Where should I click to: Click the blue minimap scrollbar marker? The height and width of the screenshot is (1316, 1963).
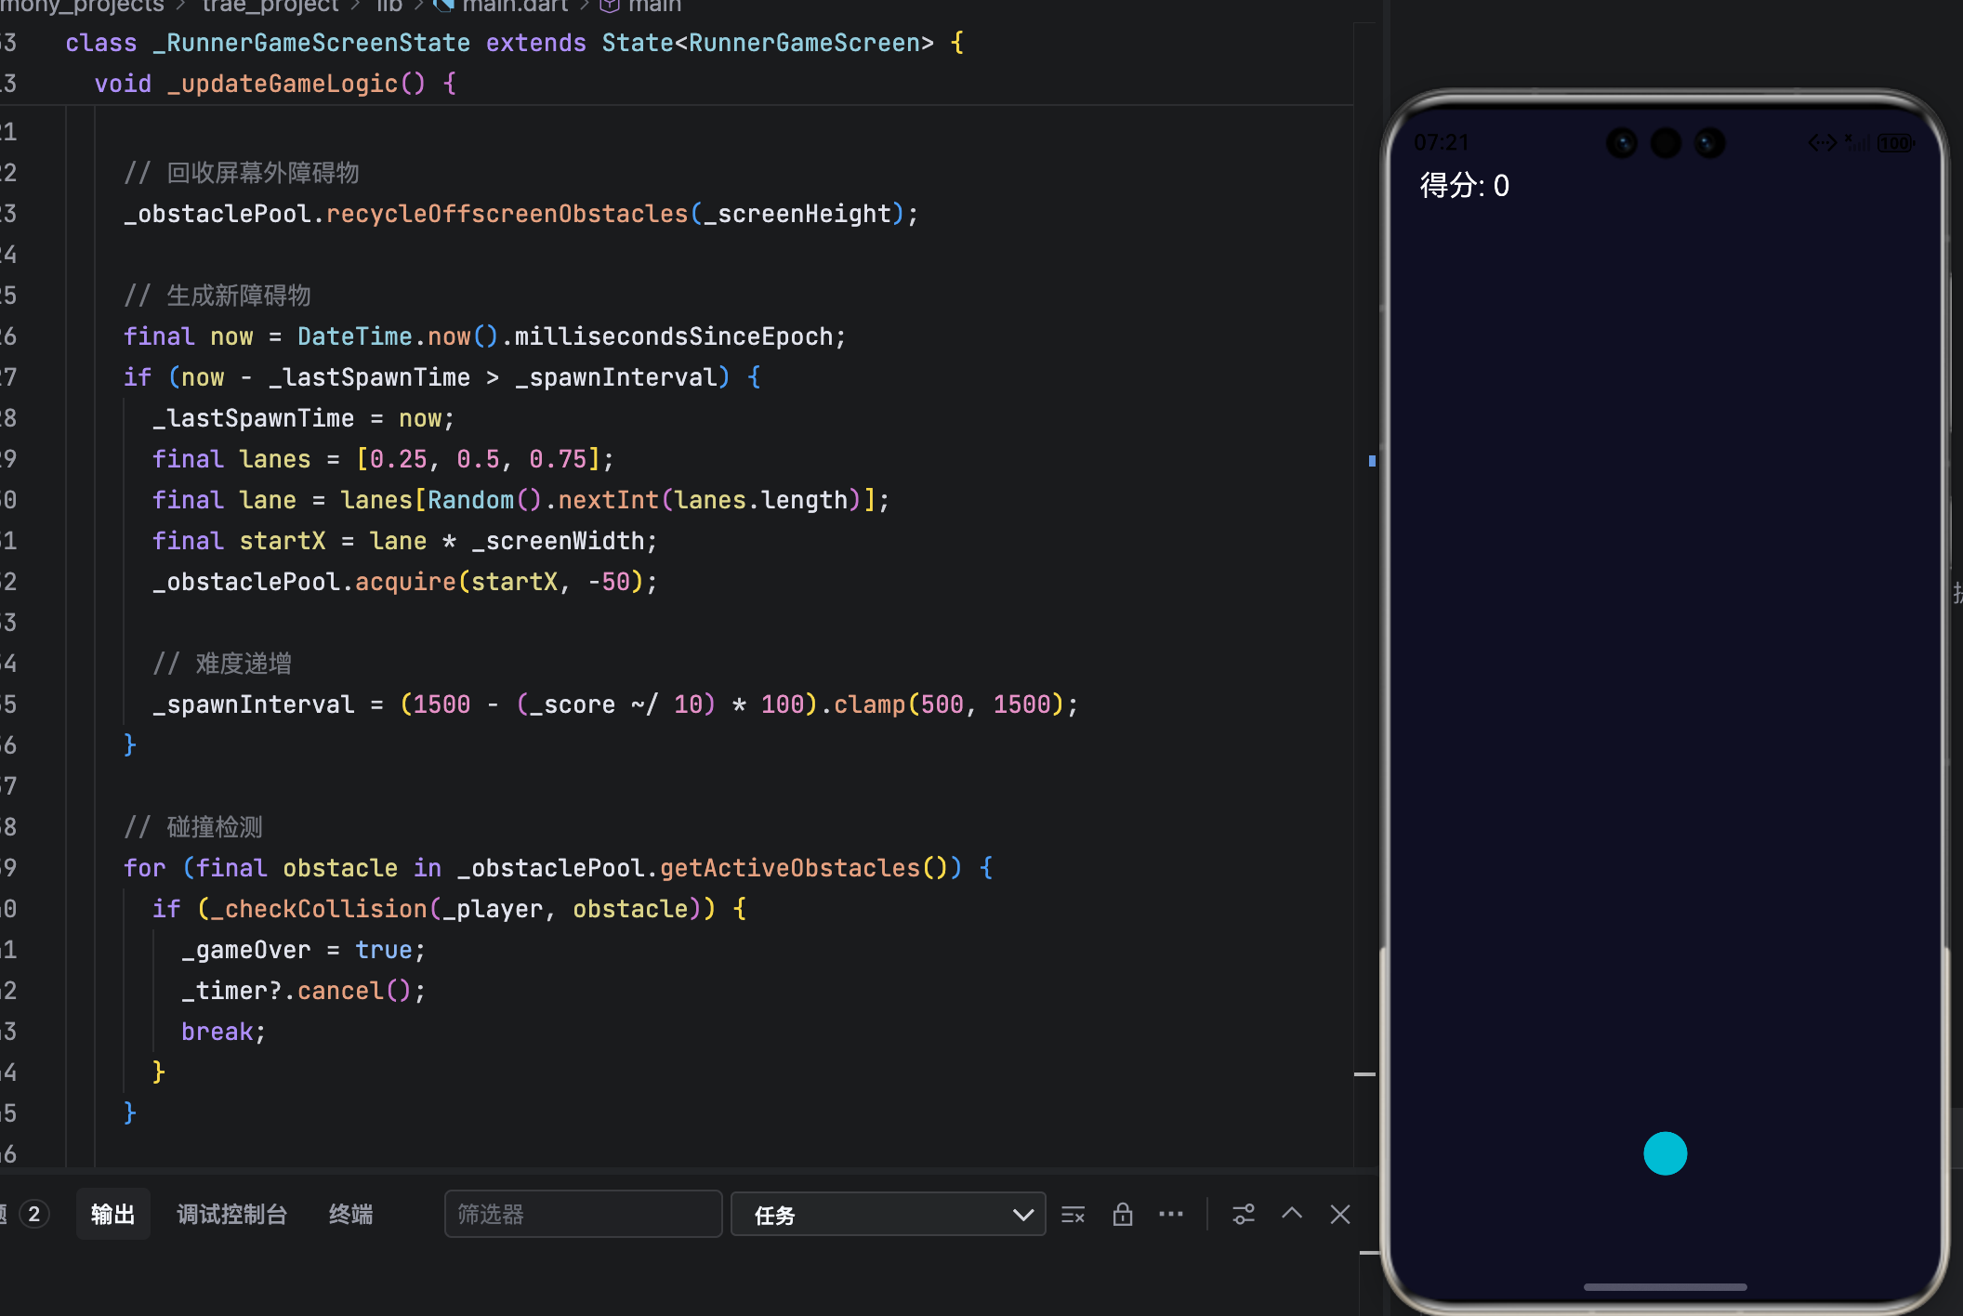coord(1372,460)
